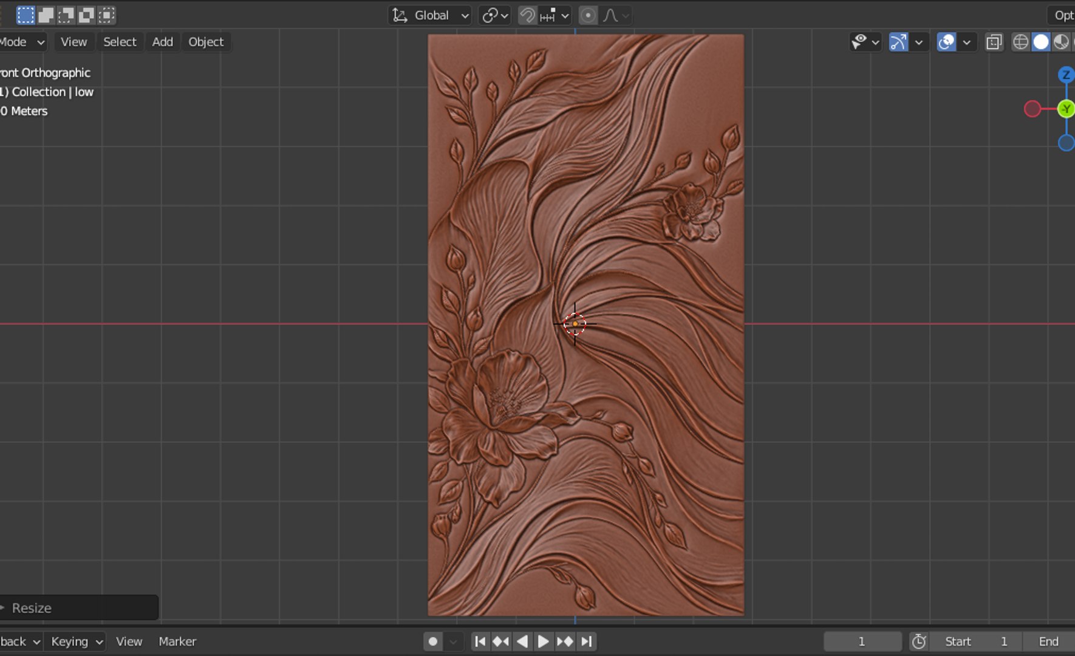Open the timeline View menu
The height and width of the screenshot is (656, 1075).
coord(129,641)
